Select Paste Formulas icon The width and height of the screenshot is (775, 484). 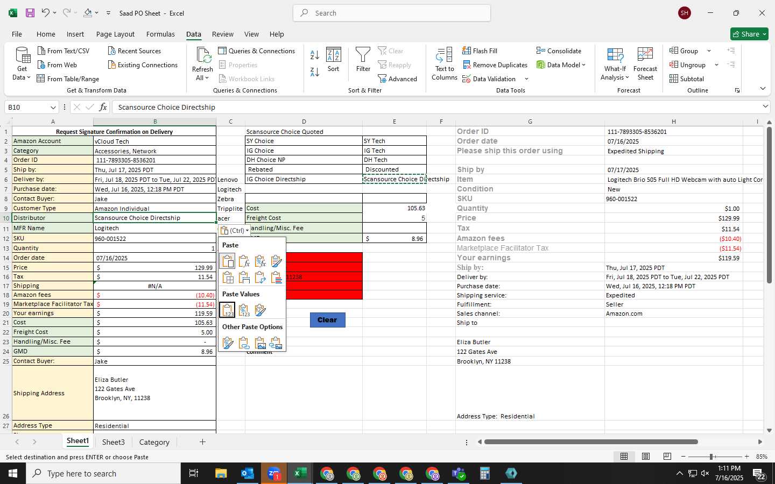coord(244,261)
